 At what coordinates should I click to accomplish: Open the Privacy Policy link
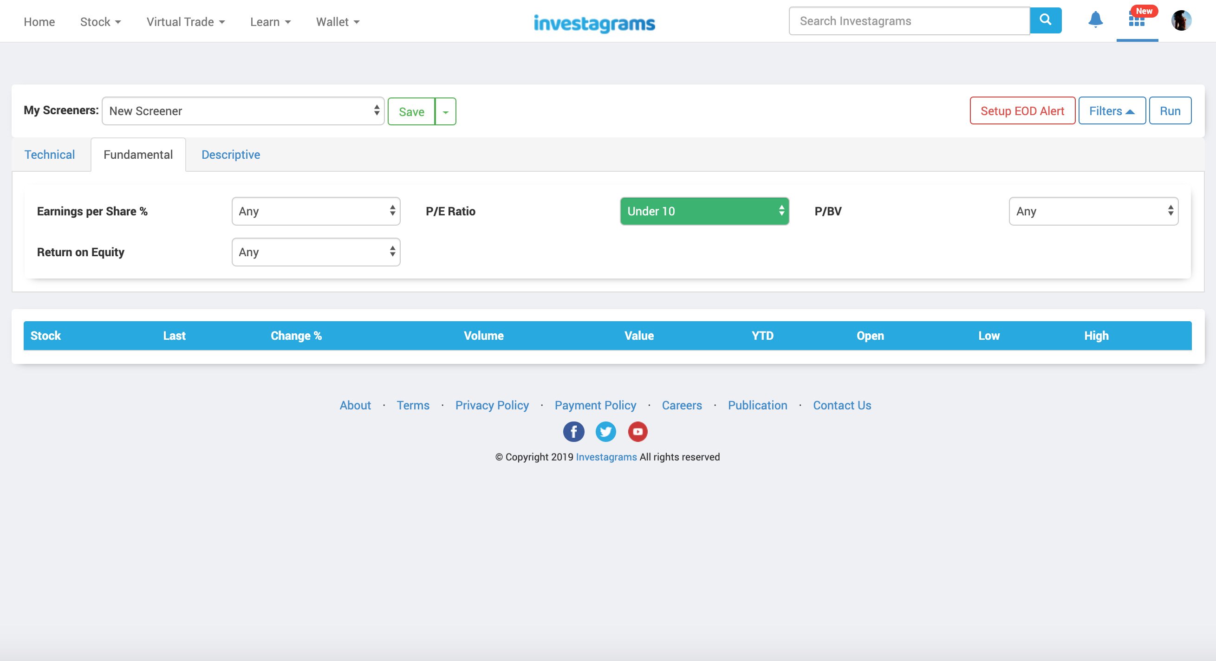click(492, 405)
